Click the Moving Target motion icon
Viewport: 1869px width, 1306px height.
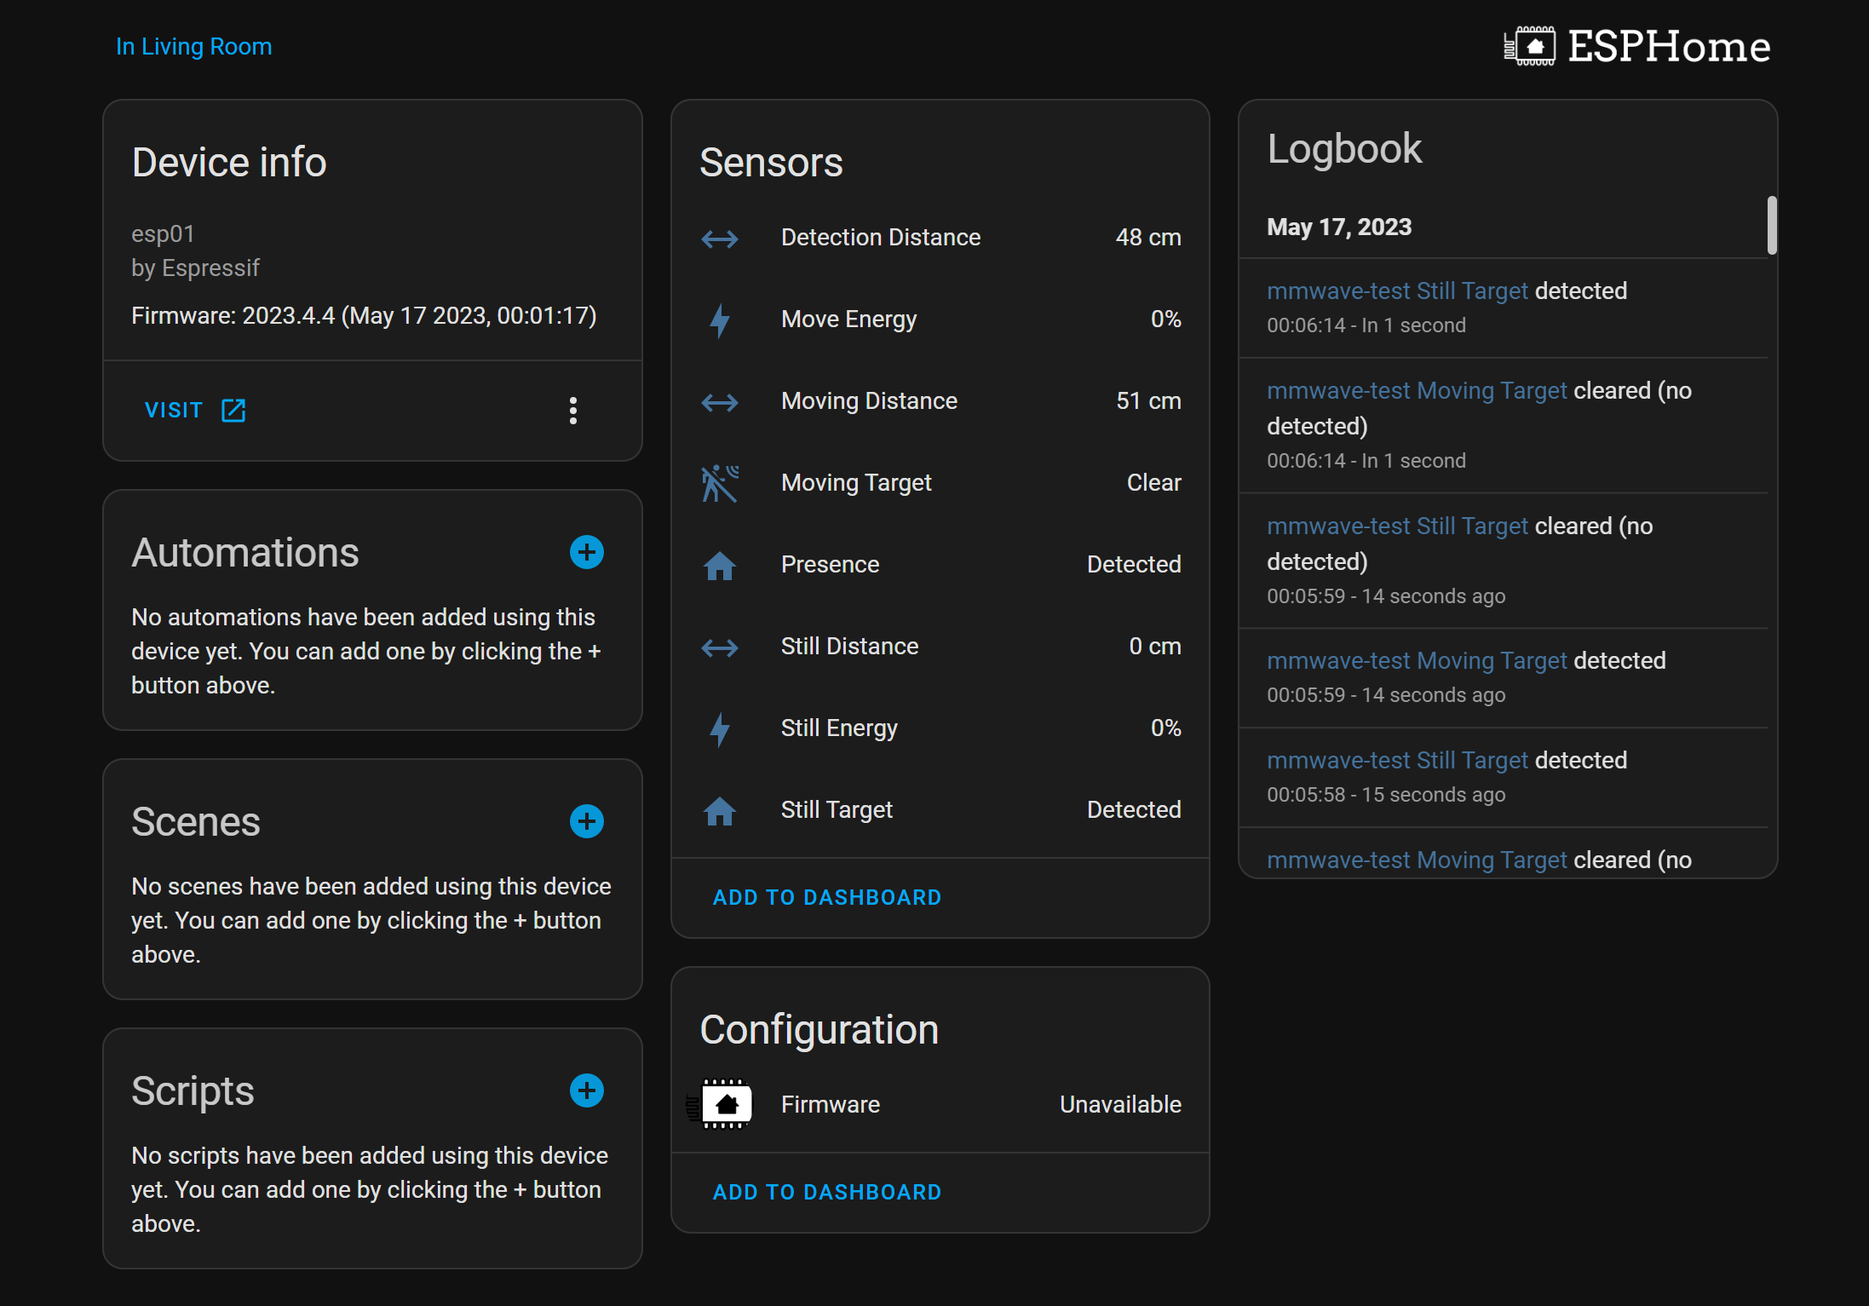click(720, 483)
